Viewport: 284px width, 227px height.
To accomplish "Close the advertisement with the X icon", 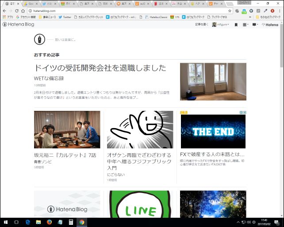I will (245, 112).
